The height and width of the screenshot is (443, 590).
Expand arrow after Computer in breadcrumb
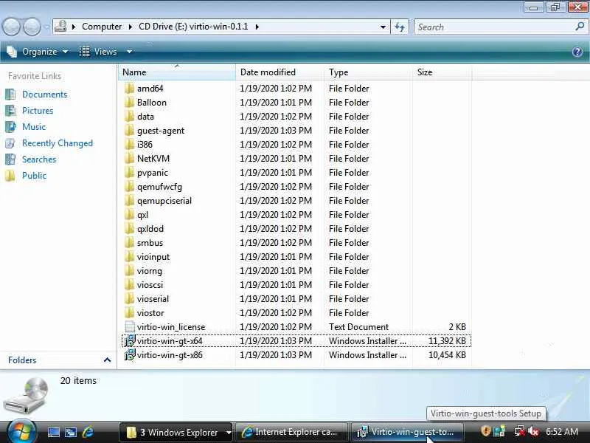131,27
